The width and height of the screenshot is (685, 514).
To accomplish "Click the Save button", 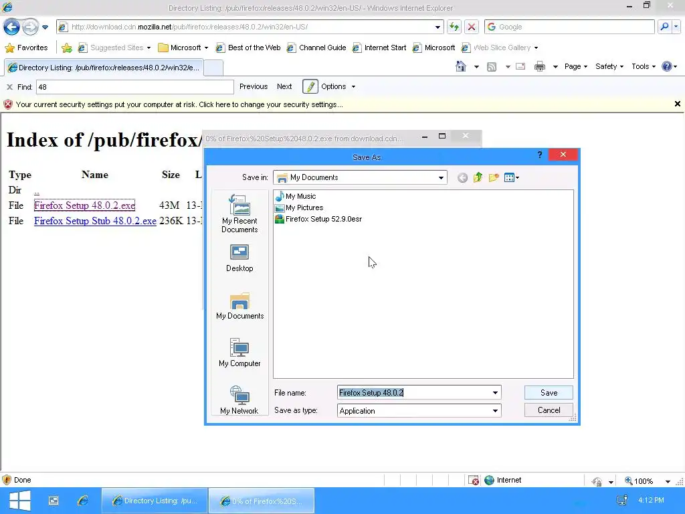I will tap(549, 392).
